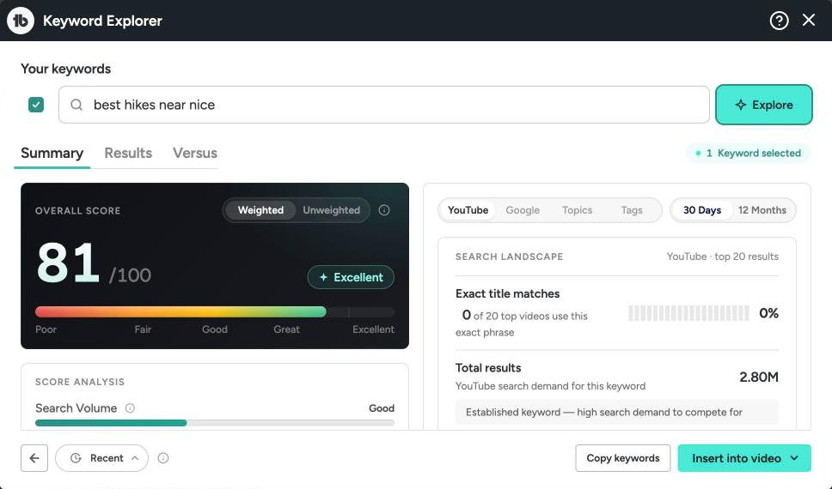This screenshot has height=489, width=832.
Task: Uncheck the keyword checkbox
Action: coord(36,105)
